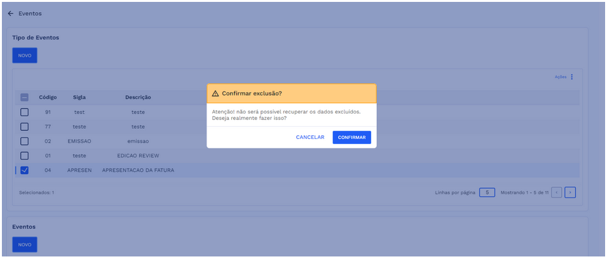Check the row with code 91
Screen dimensions: 607x259
point(24,112)
